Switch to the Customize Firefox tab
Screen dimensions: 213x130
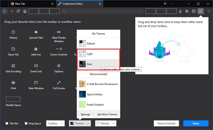pyautogui.click(x=80, y=4)
